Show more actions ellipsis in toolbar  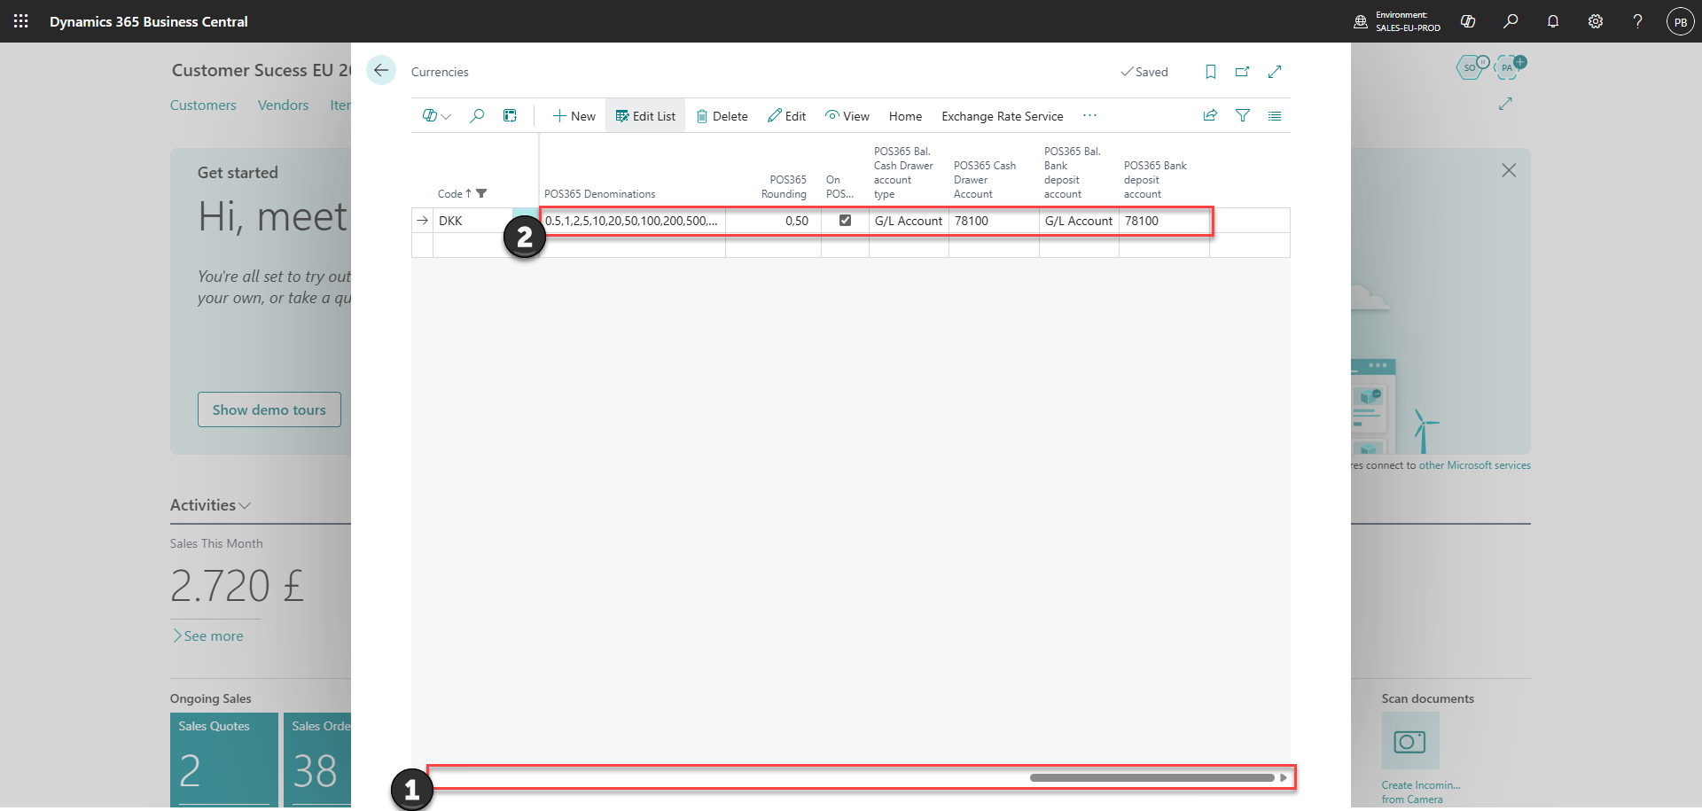coord(1089,115)
